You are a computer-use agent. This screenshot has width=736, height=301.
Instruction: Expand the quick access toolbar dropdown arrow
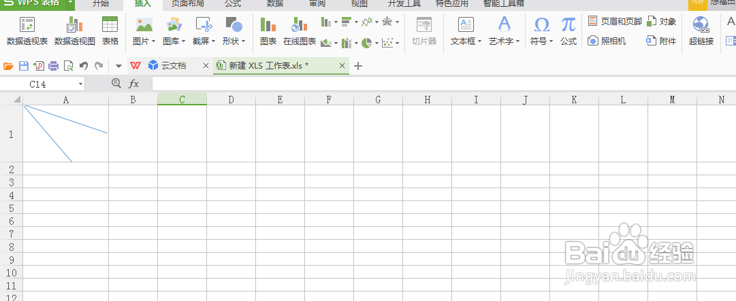[x=118, y=67]
